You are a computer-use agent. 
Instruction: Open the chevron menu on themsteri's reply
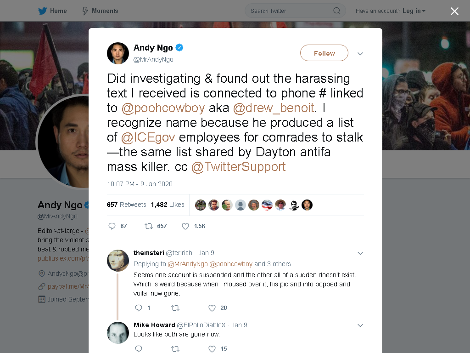click(x=360, y=253)
